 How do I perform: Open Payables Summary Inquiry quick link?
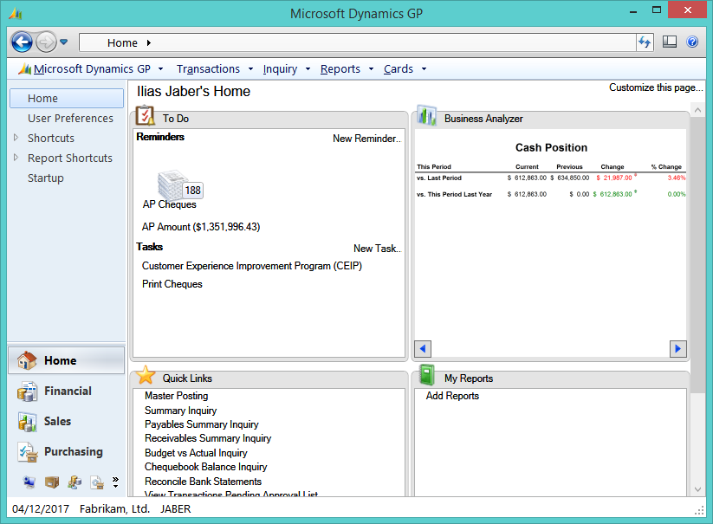[202, 424]
